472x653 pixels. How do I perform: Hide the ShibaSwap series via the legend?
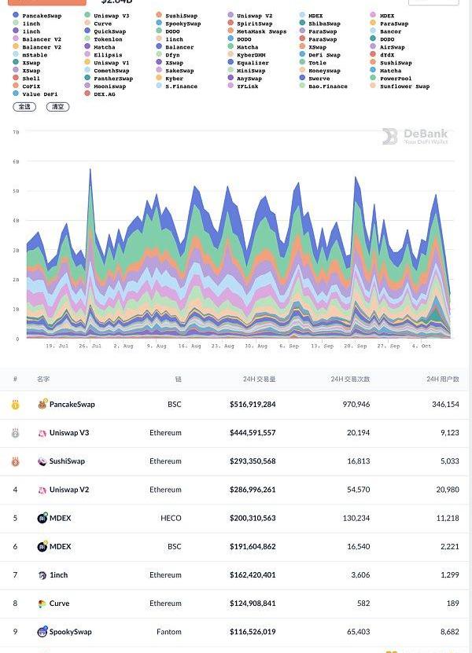(x=323, y=24)
